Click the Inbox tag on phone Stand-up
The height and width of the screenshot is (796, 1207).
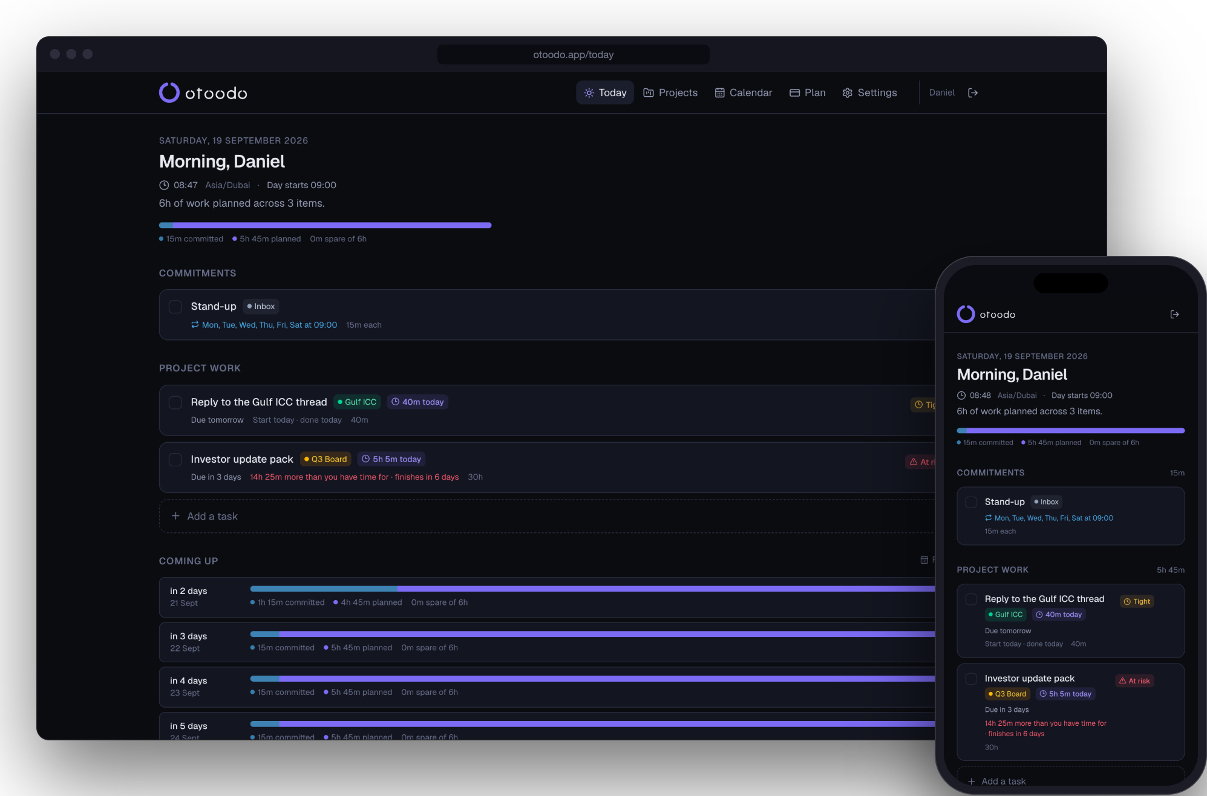point(1046,502)
